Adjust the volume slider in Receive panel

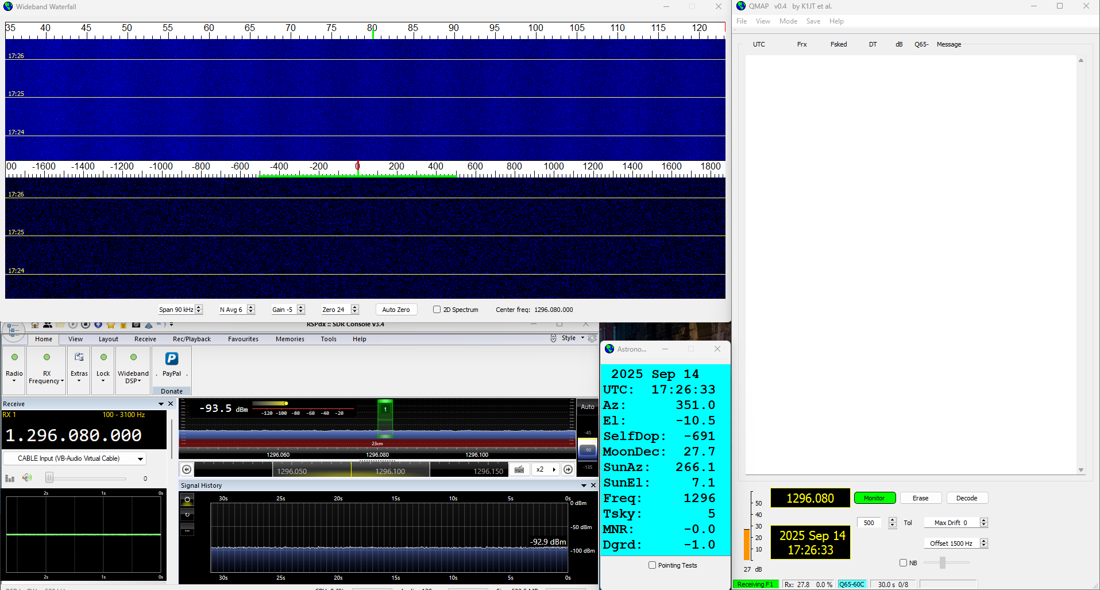[50, 478]
